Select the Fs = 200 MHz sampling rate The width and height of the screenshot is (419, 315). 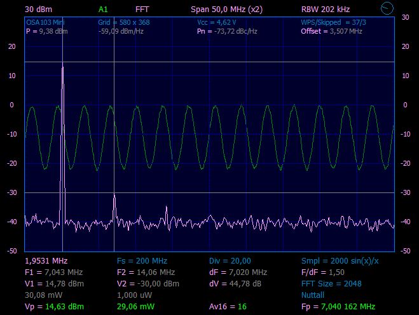142,261
